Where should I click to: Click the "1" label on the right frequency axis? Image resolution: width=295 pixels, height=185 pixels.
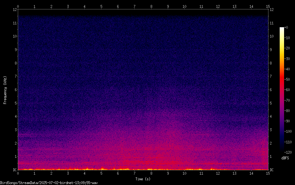(x=271, y=157)
